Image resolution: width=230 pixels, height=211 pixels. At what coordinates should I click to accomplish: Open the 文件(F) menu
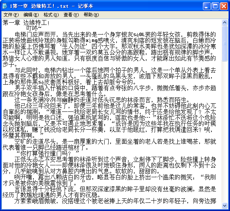tap(11, 15)
